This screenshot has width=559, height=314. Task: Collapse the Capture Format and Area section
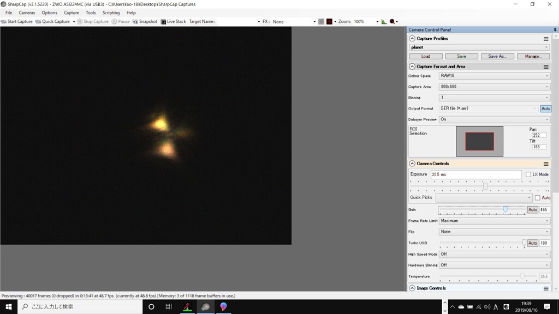[x=412, y=67]
